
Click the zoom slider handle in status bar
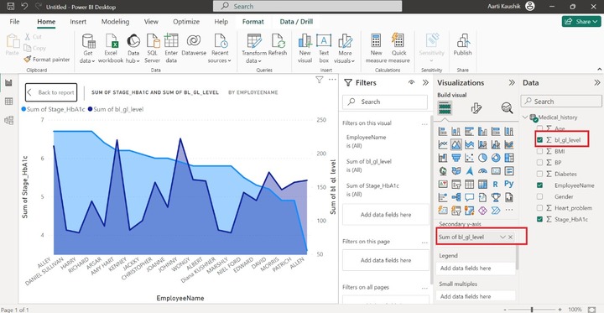[532, 310]
